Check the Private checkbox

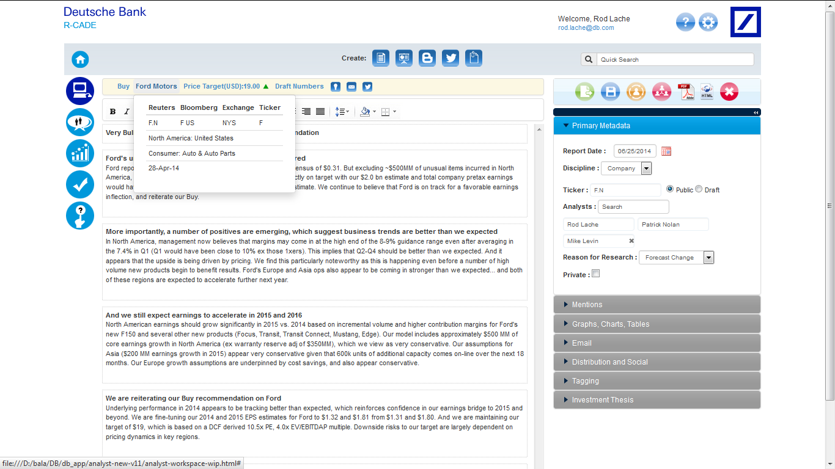(596, 274)
